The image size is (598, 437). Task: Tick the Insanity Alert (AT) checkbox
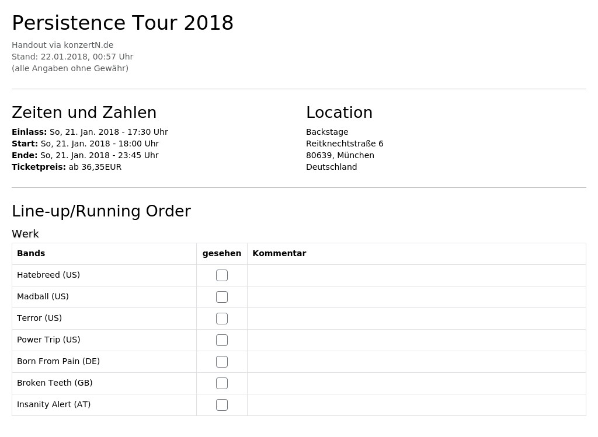(221, 404)
